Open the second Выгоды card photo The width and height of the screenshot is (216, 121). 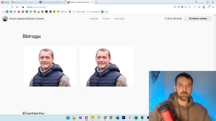tap(107, 66)
